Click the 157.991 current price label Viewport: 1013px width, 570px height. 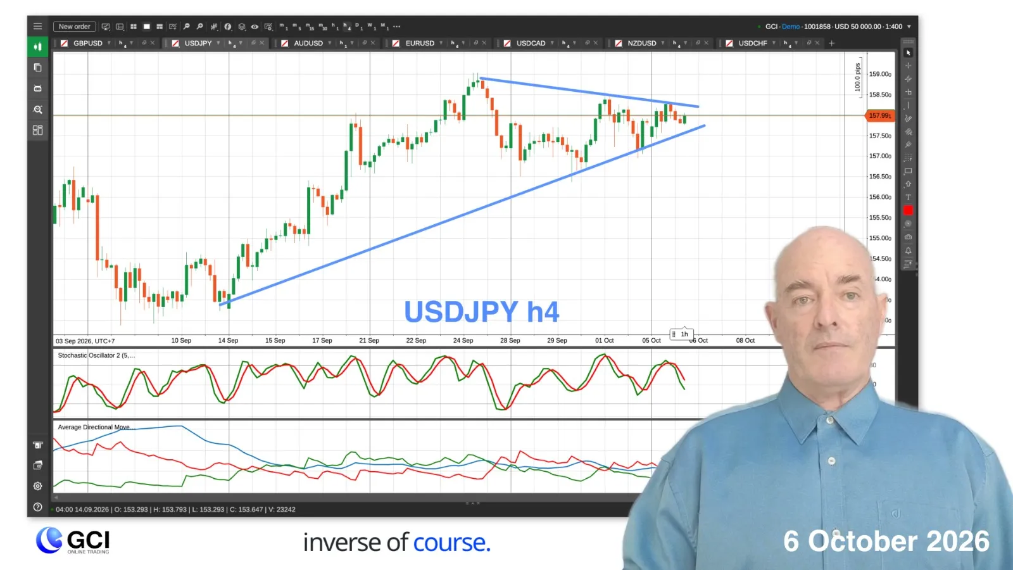879,115
